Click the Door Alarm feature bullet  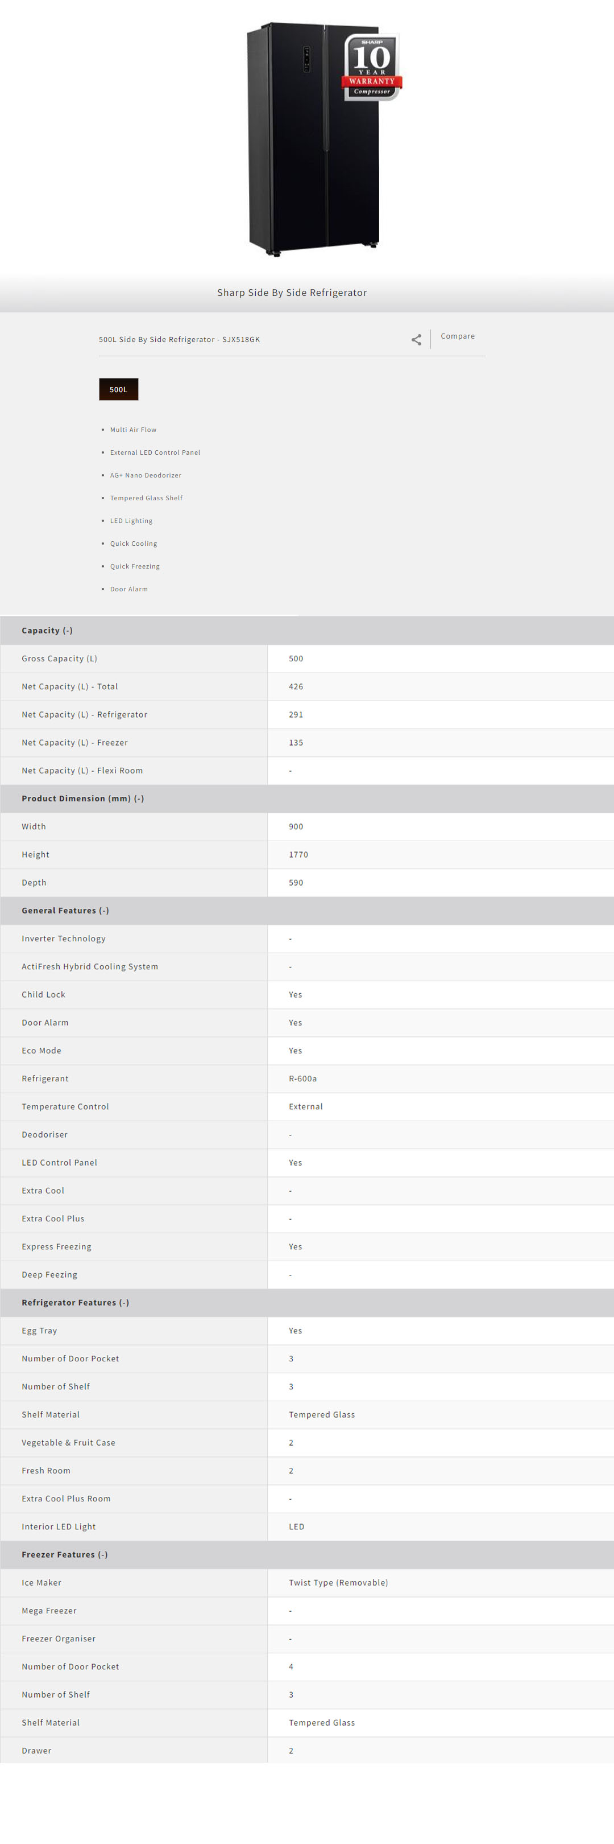point(128,589)
